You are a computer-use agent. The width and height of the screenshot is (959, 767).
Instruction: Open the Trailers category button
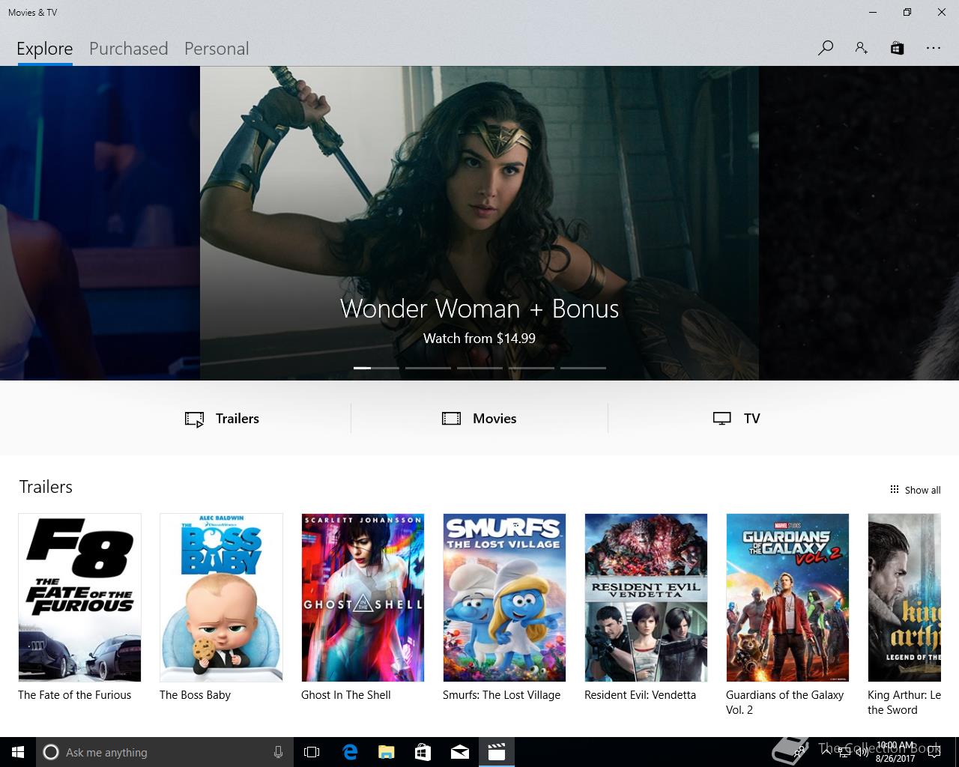222,419
